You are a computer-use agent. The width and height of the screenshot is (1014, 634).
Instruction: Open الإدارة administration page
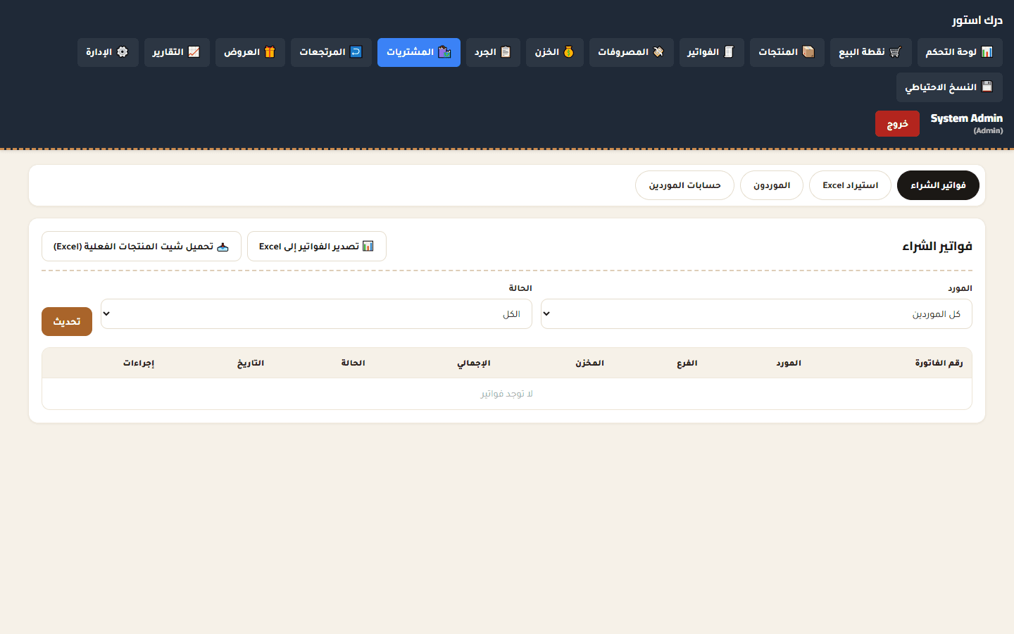pos(108,52)
